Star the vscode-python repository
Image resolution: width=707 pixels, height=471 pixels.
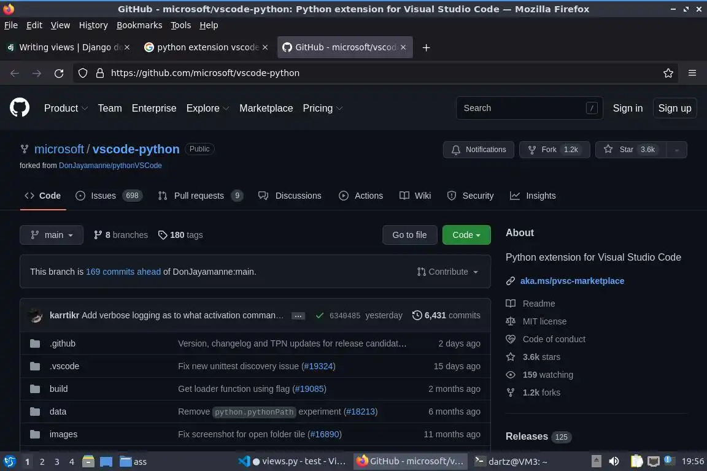tap(632, 150)
